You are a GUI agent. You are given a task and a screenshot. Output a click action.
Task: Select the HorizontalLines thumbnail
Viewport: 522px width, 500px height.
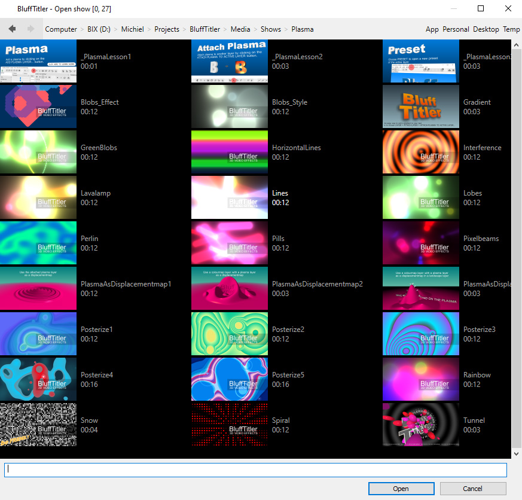[x=230, y=153]
